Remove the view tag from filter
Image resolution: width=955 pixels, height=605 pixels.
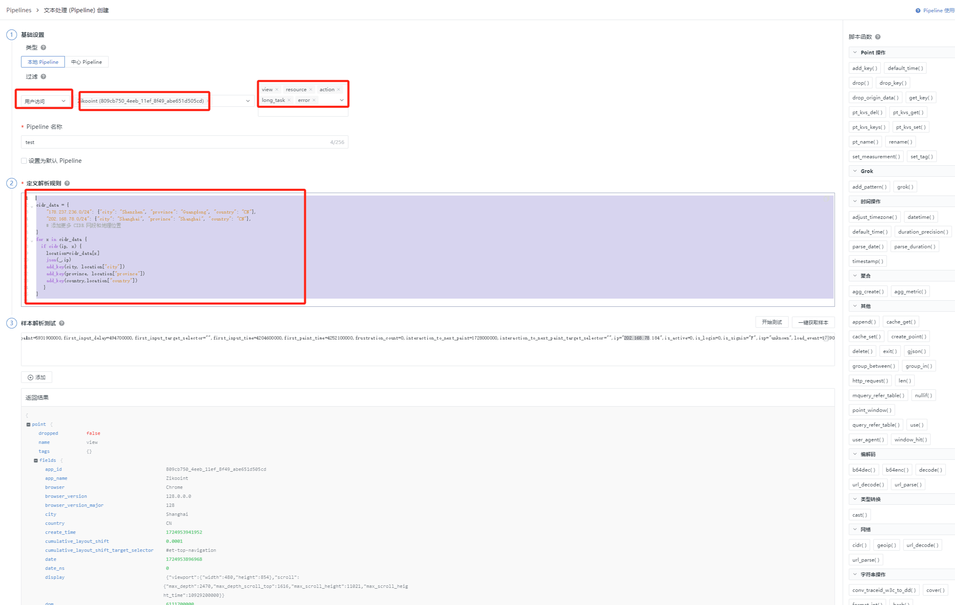277,90
